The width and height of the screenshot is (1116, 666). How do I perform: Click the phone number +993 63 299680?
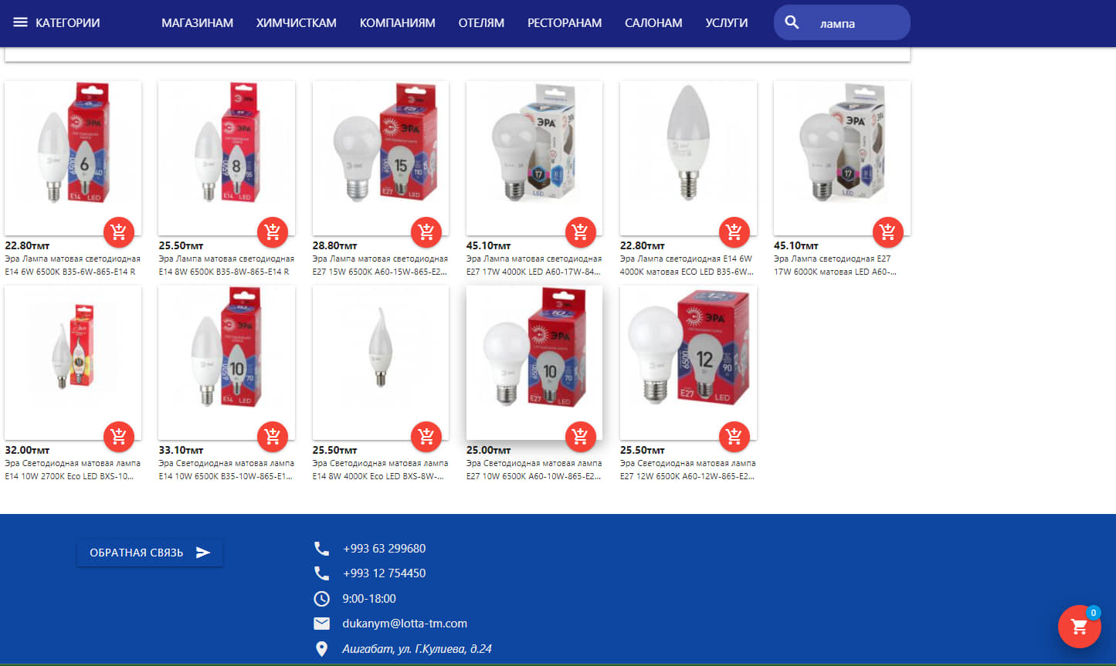(x=384, y=549)
